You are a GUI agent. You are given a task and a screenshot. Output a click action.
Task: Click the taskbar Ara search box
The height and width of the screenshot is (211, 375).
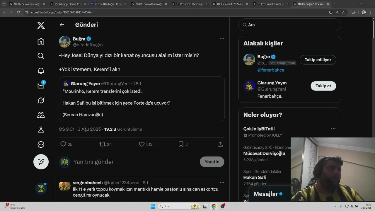click(180, 206)
